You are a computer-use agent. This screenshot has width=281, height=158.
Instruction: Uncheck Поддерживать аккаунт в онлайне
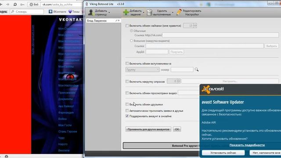127,116
